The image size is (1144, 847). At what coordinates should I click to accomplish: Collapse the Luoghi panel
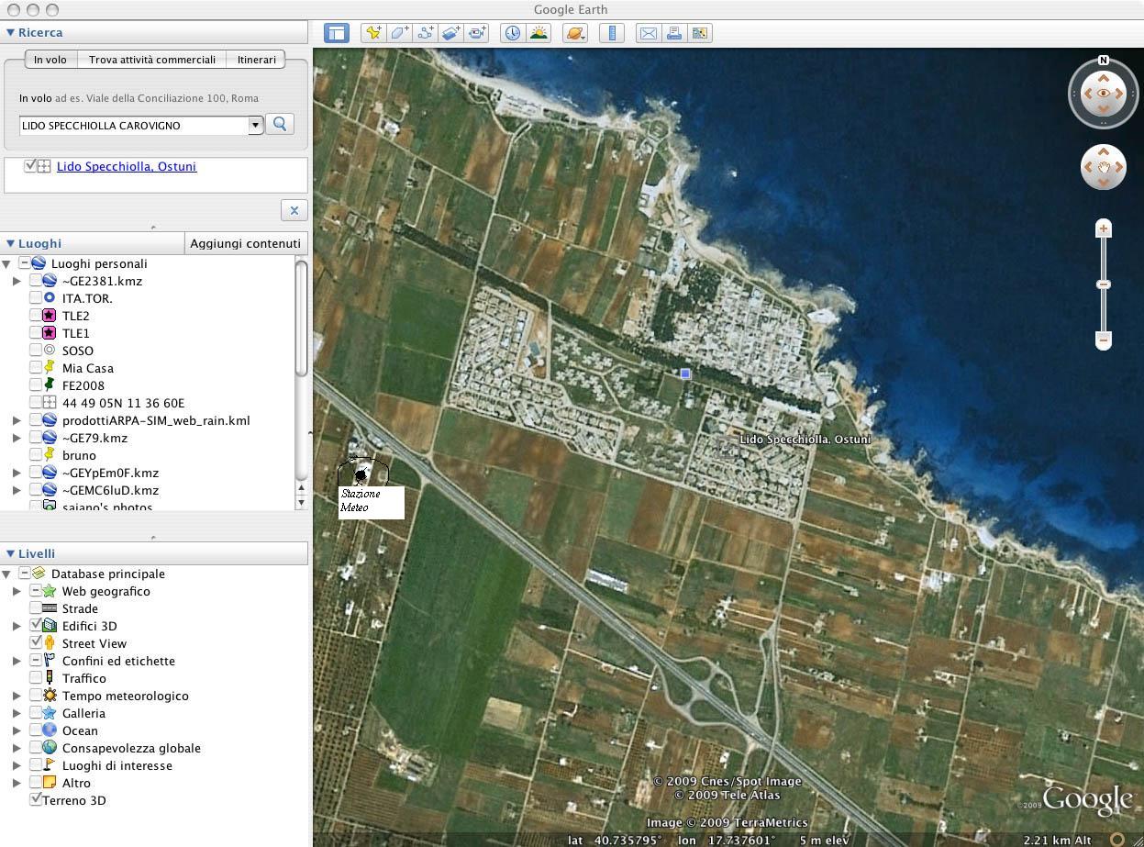(11, 243)
